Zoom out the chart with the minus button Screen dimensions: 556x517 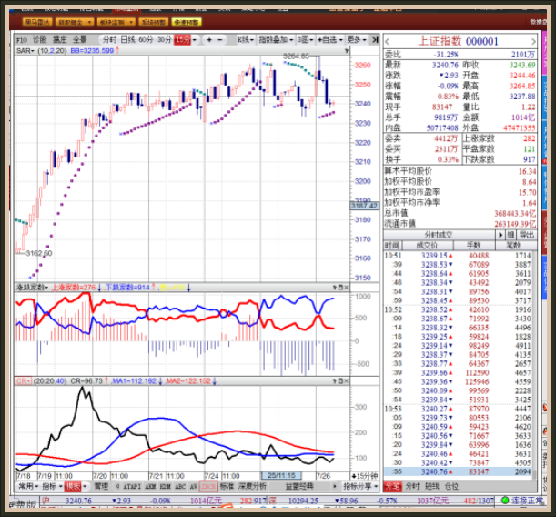(x=220, y=40)
